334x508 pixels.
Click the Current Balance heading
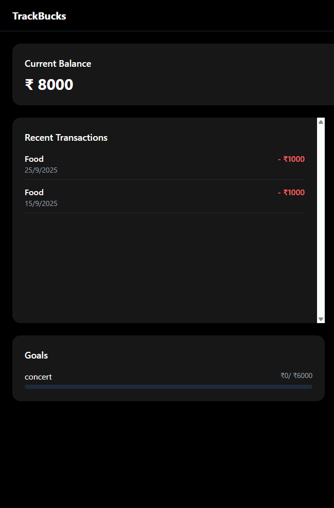point(58,64)
